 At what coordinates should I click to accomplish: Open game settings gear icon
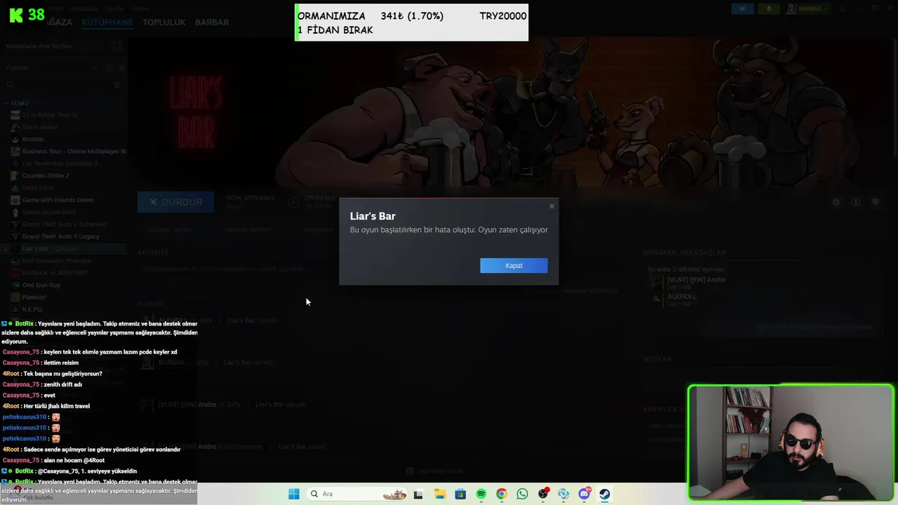coord(836,202)
